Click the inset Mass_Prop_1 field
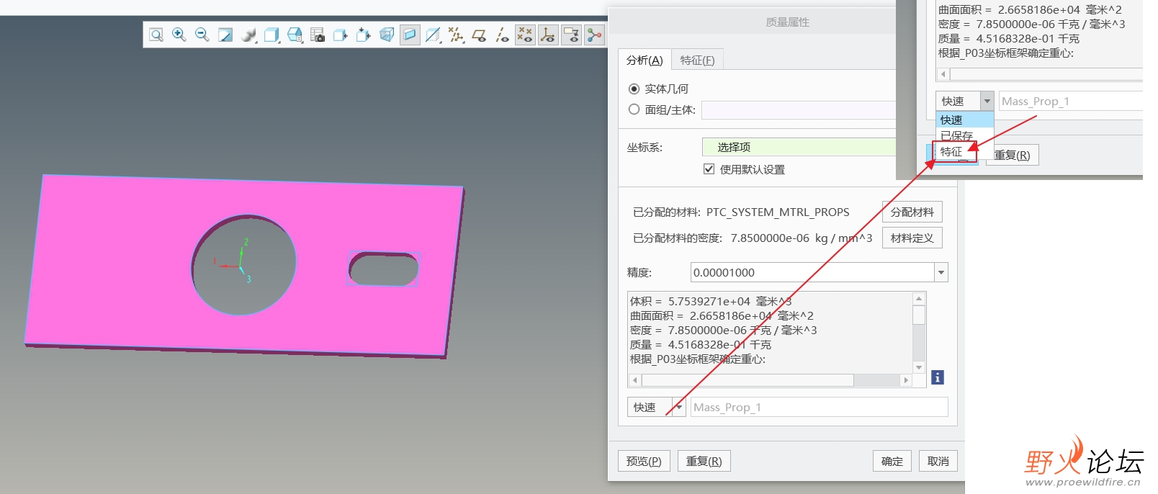 pos(1070,101)
